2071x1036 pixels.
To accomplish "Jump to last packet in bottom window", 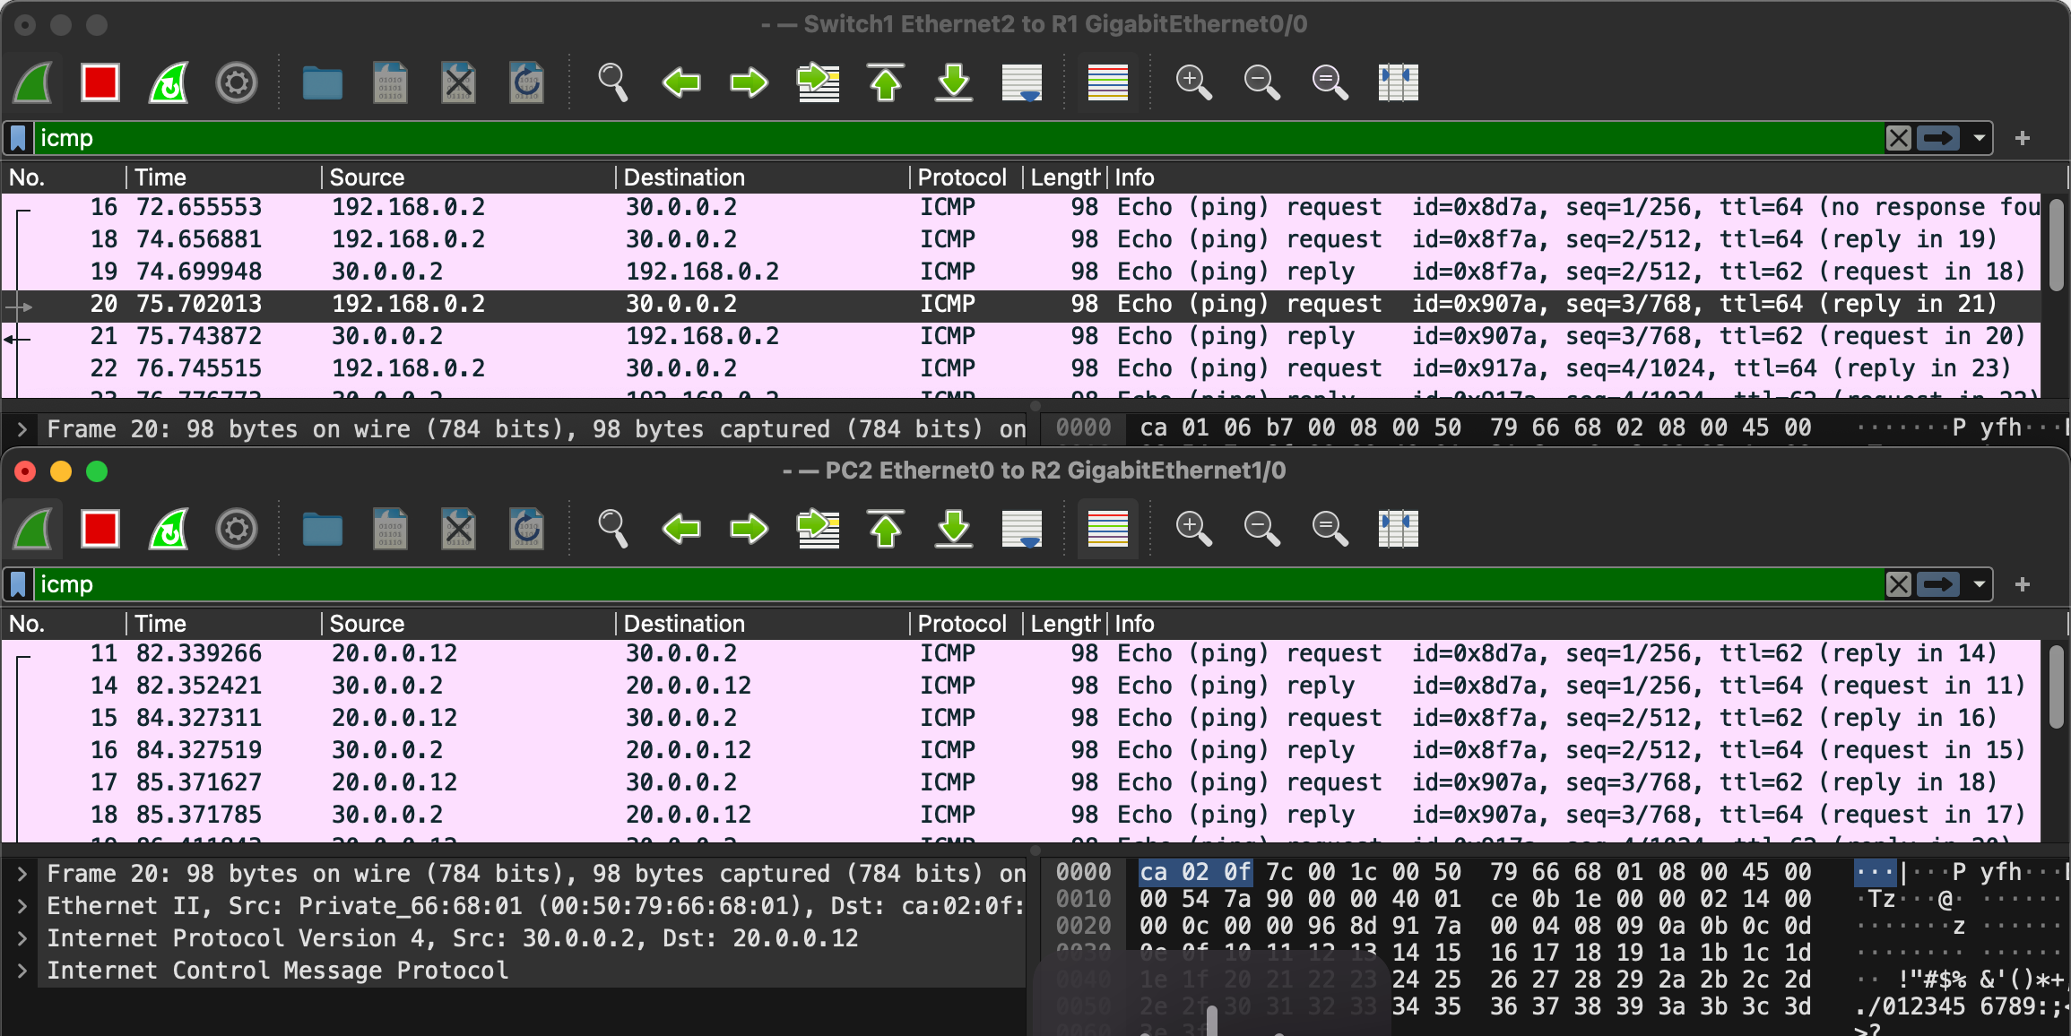I will [954, 530].
